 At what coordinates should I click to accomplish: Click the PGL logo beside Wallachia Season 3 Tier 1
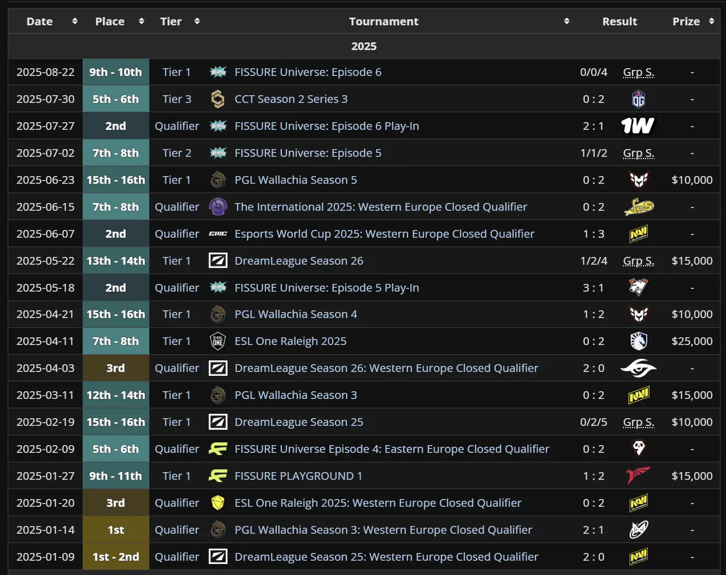[x=218, y=395]
